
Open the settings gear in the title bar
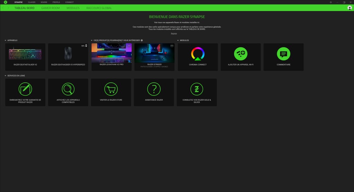[x=331, y=2]
